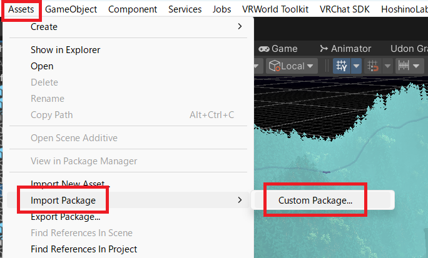This screenshot has height=258, width=428.
Task: Open the VRChat SDK menu
Action: click(345, 9)
